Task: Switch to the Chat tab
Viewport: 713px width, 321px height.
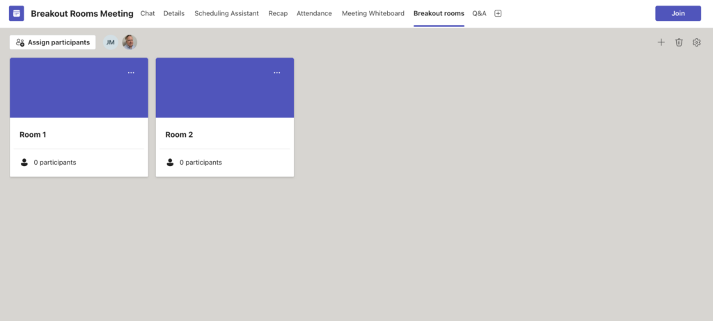Action: (x=148, y=13)
